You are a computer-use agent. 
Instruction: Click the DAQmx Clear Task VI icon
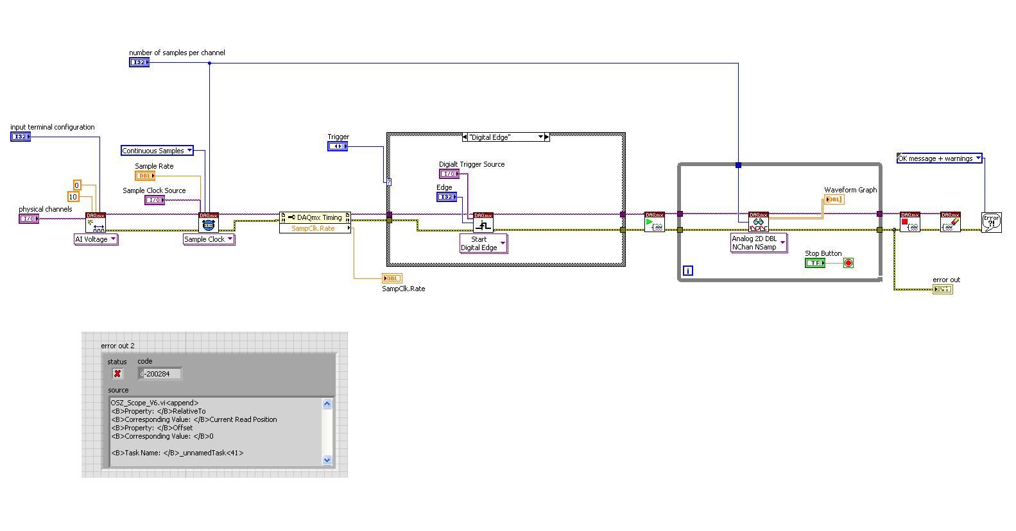[951, 222]
